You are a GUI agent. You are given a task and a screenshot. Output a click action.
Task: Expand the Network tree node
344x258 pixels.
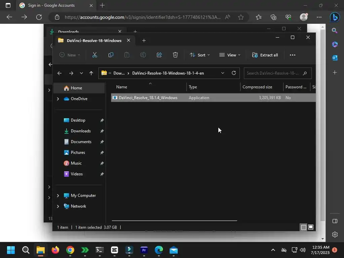pos(58,206)
